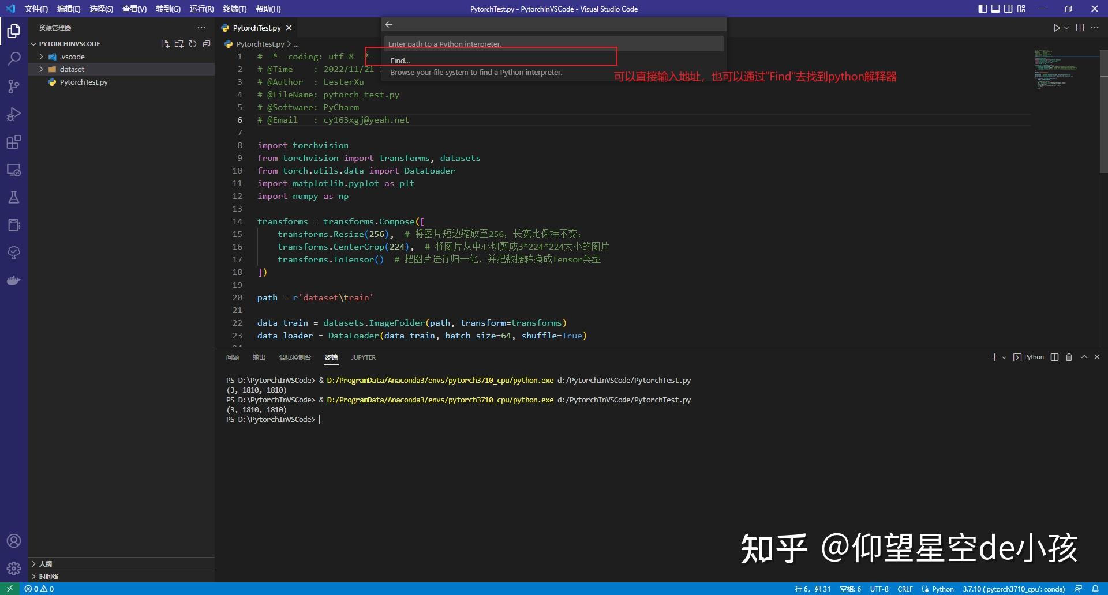This screenshot has height=595, width=1108.
Task: Split the terminal pane
Action: click(x=1054, y=357)
